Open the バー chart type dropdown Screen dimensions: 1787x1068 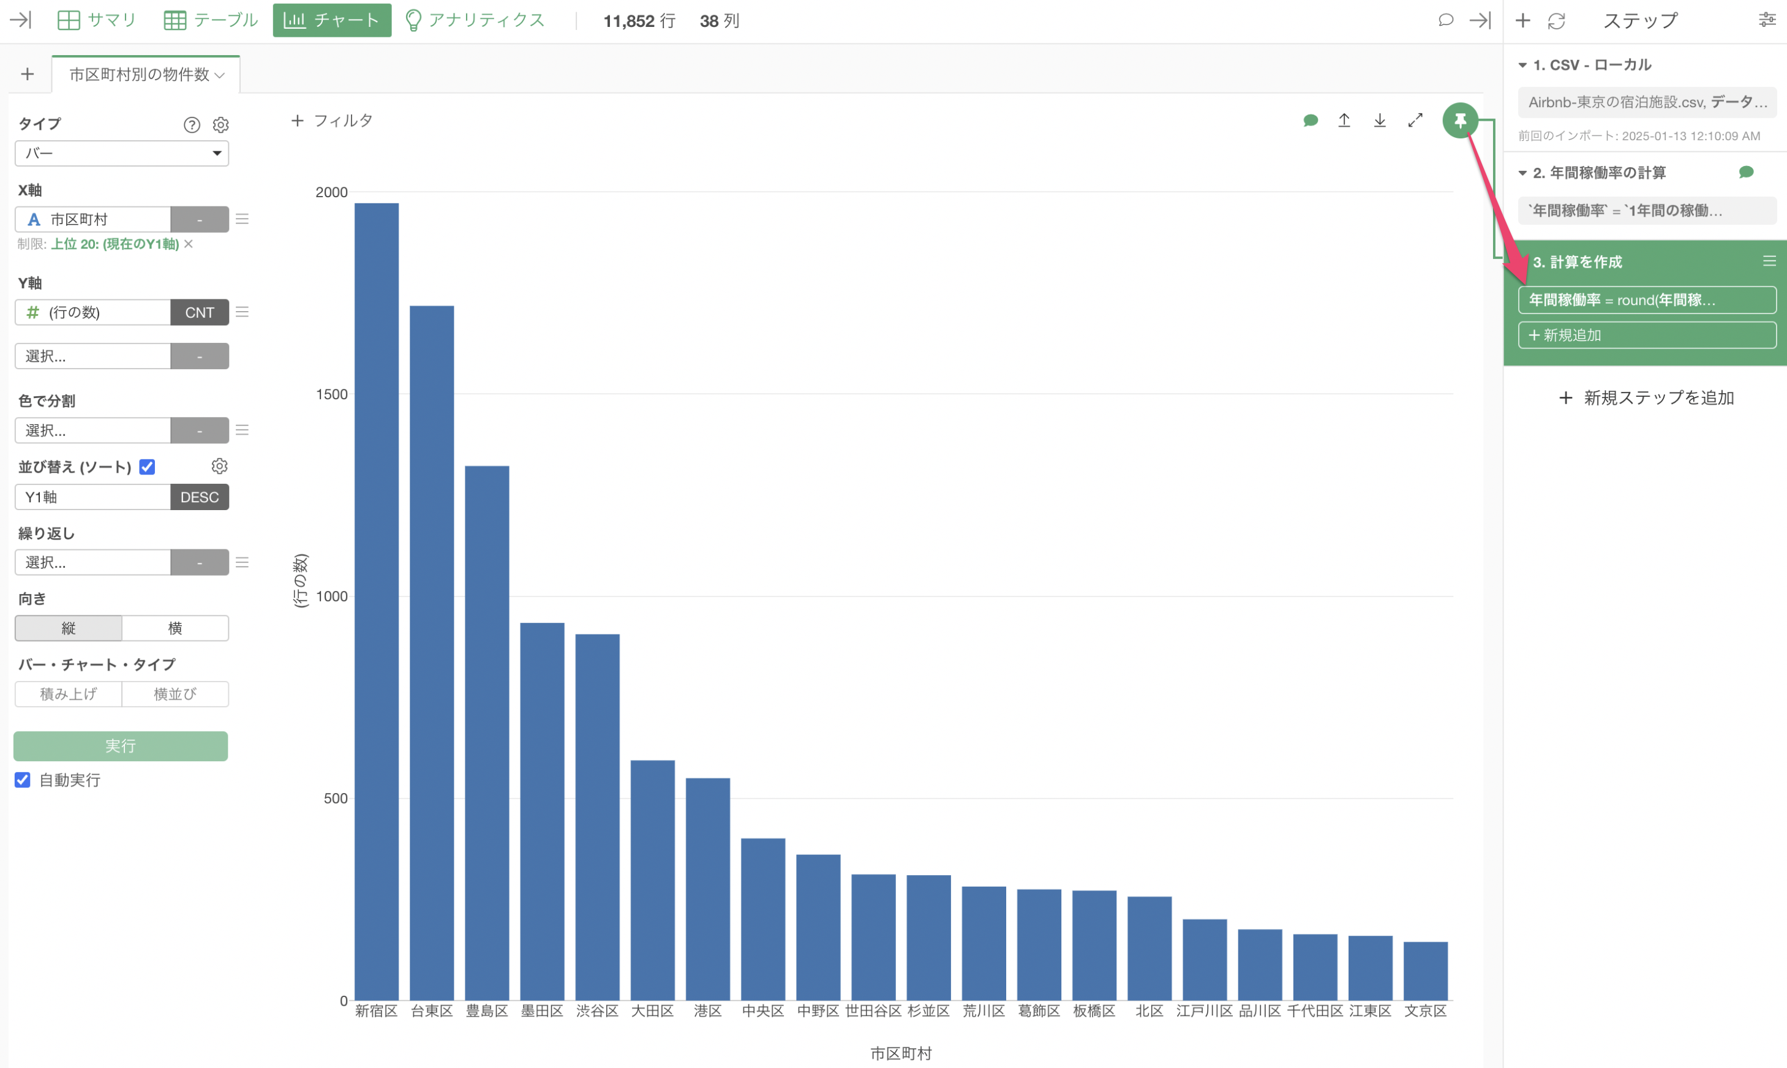122,153
